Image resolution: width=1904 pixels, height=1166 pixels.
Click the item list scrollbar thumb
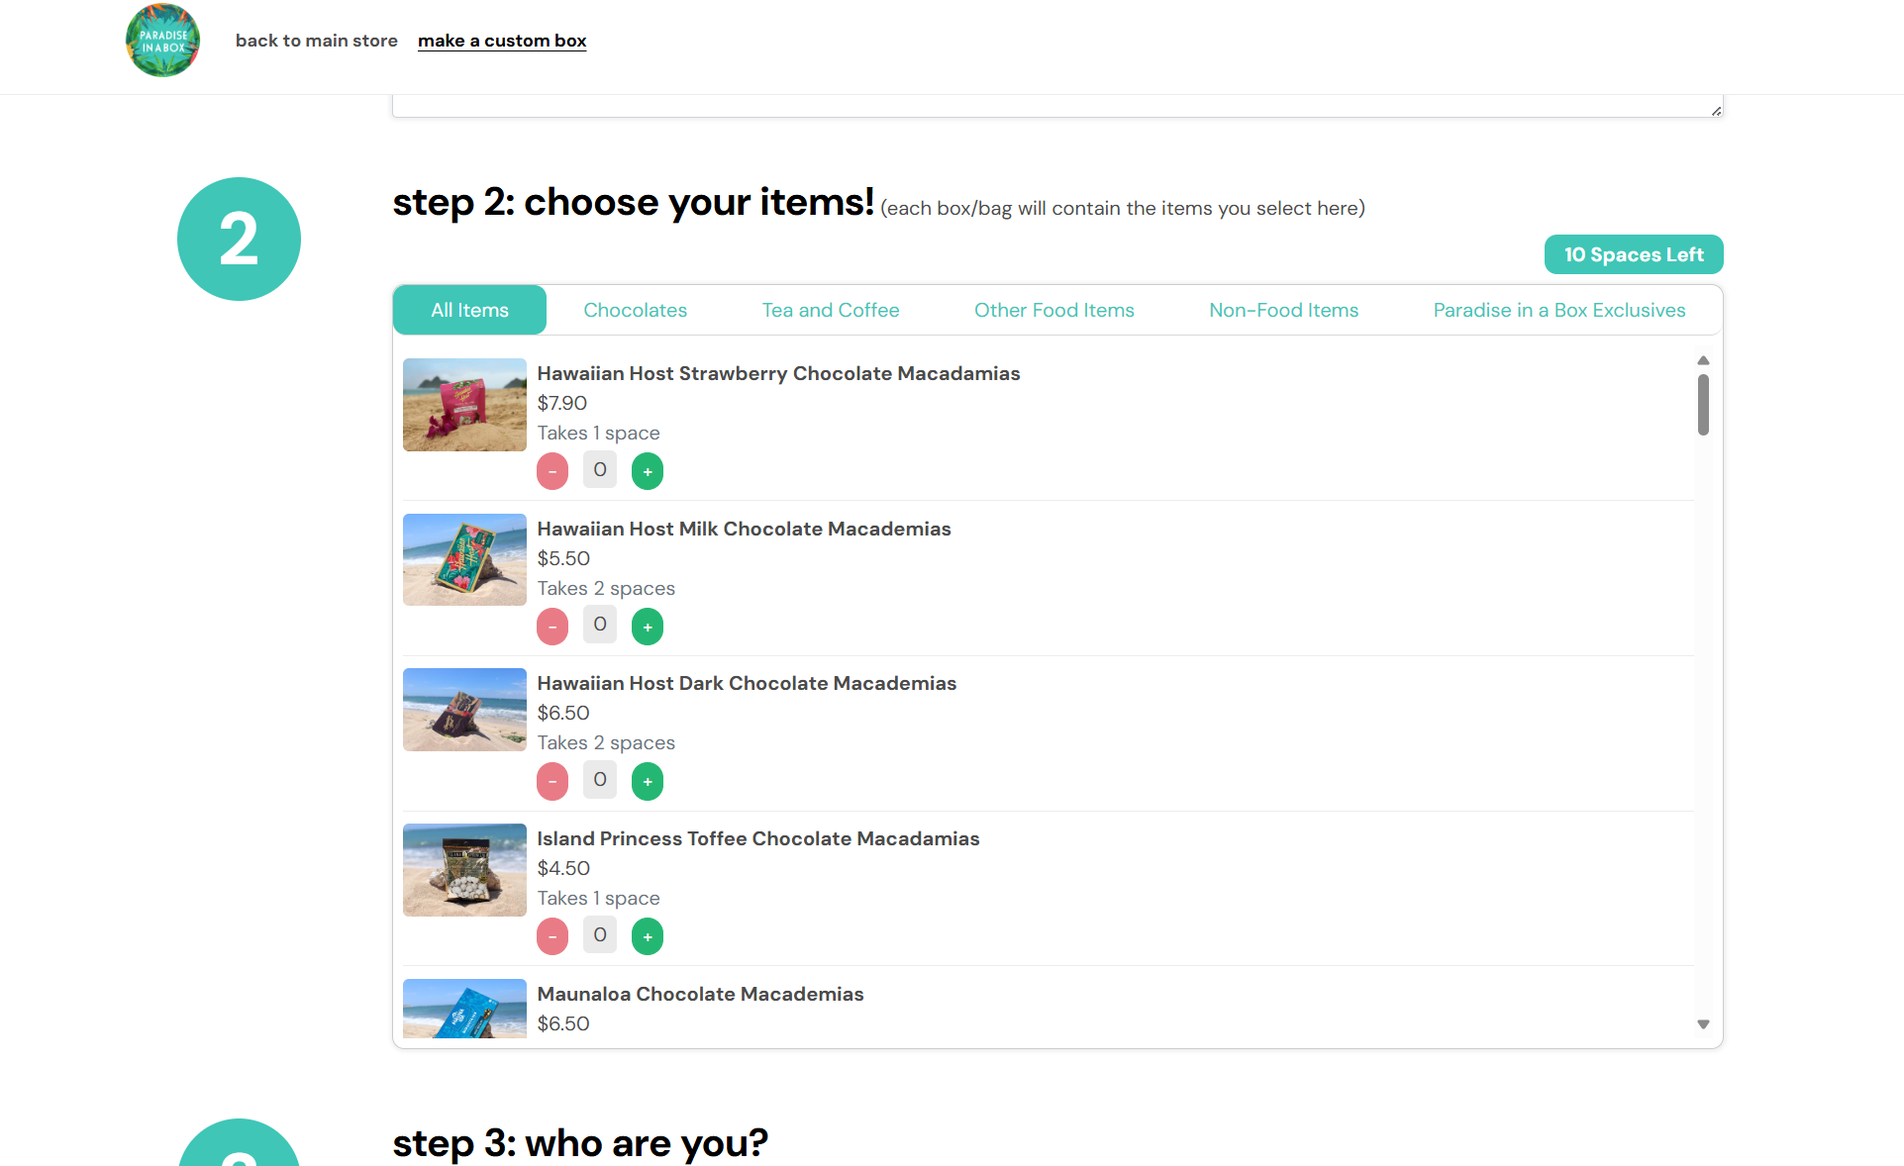tap(1703, 404)
